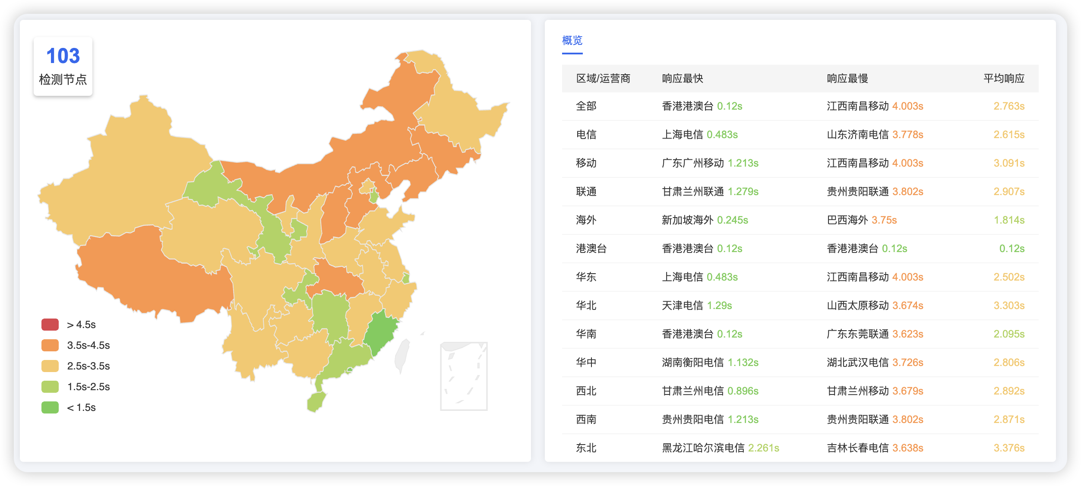
Task: Click 吉林长春电信 3.638s cell
Action: pyautogui.click(x=875, y=448)
